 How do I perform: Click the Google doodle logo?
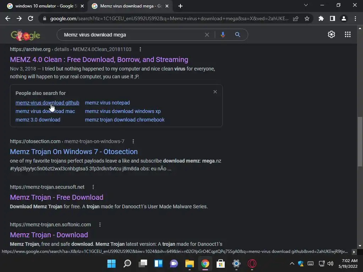click(x=25, y=35)
